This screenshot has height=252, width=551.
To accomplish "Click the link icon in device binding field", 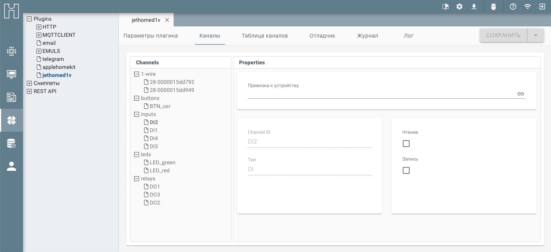I will [x=520, y=94].
